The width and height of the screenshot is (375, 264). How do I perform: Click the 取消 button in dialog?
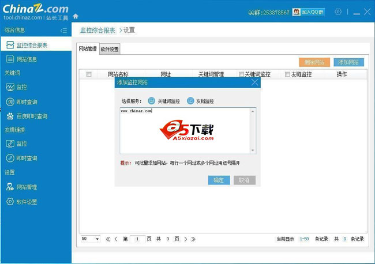click(x=245, y=180)
